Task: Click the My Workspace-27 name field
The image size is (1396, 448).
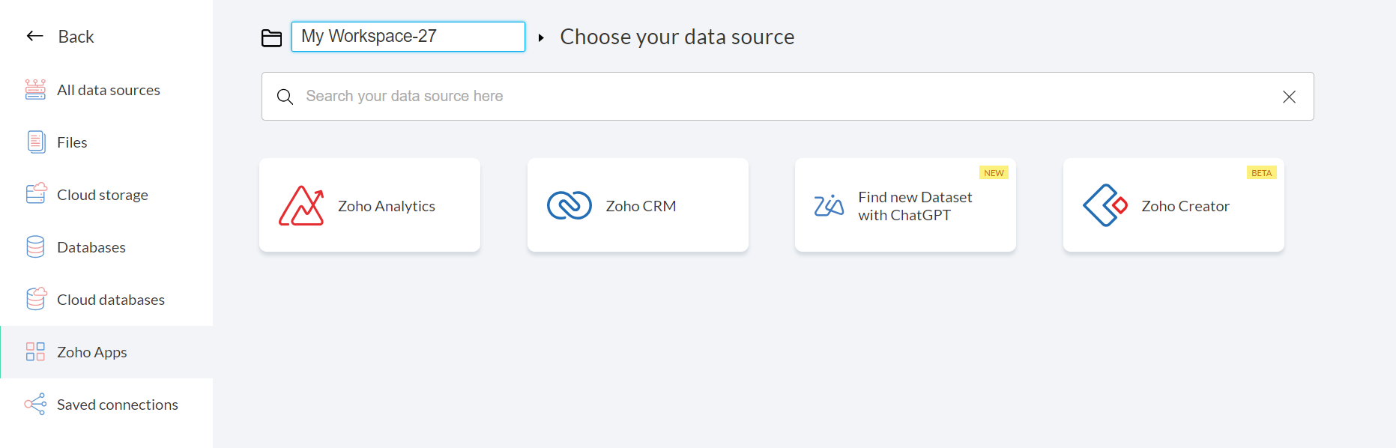Action: (x=408, y=37)
